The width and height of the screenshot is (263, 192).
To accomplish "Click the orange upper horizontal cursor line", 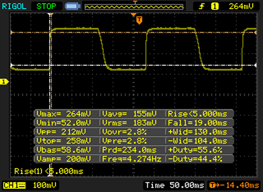I will tap(133, 32).
